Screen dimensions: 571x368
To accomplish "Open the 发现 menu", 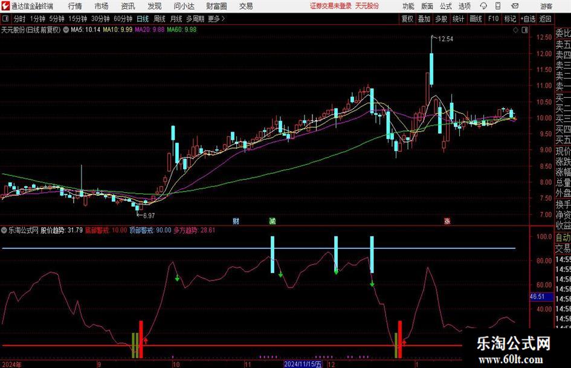I will pyautogui.click(x=155, y=6).
